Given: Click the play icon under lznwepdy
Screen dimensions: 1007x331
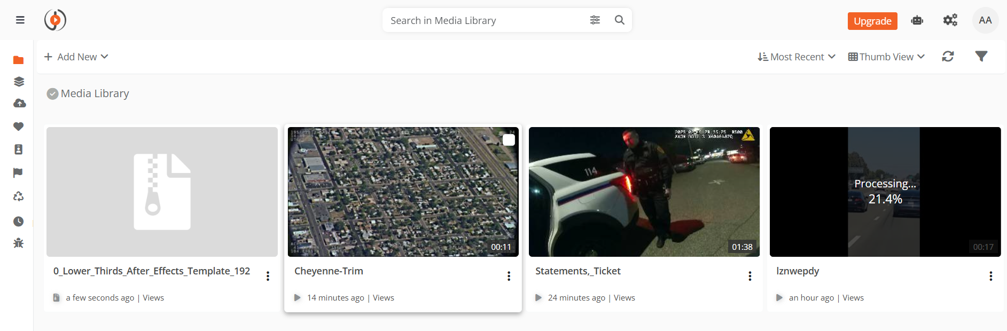Looking at the screenshot, I should pyautogui.click(x=779, y=298).
